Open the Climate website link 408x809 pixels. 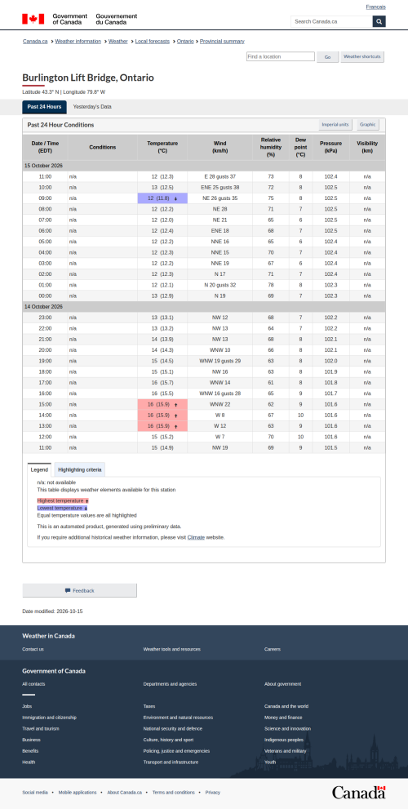click(196, 537)
